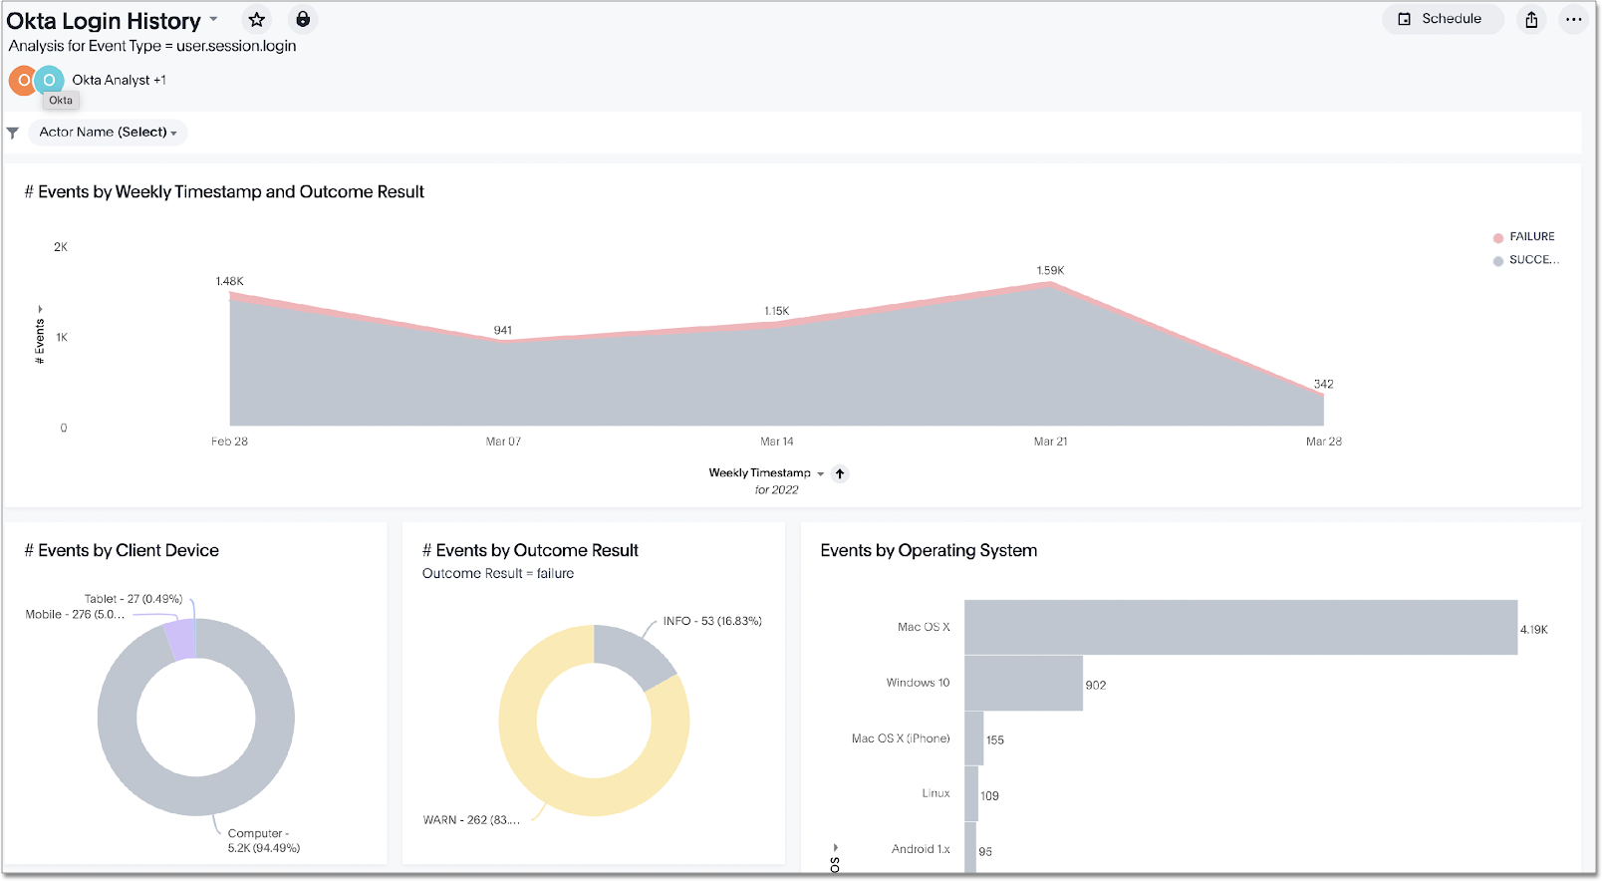Click the # Events by Client Device title
The image size is (1602, 881).
(x=122, y=550)
